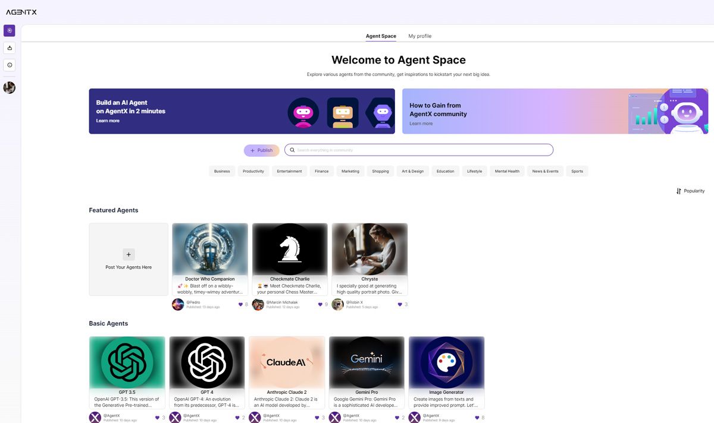Image resolution: width=714 pixels, height=423 pixels.
Task: Open the Chryste portrait thumbnail
Action: click(369, 249)
